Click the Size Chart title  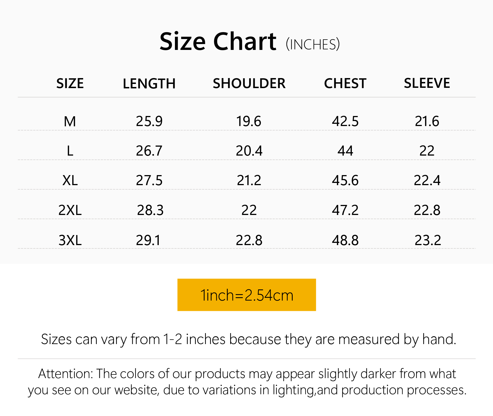(x=218, y=42)
